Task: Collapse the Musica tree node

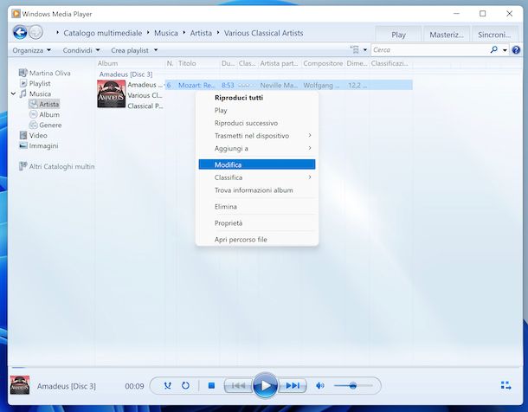Action: (x=14, y=93)
